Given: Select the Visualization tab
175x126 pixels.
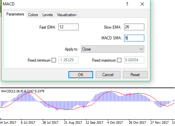Looking at the screenshot, I should (x=66, y=15).
